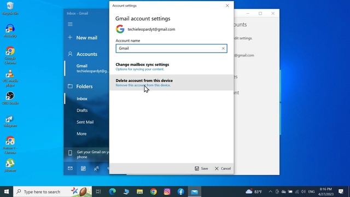The width and height of the screenshot is (350, 197).
Task: Open weather widget showing 83°F
Action: coord(254,192)
